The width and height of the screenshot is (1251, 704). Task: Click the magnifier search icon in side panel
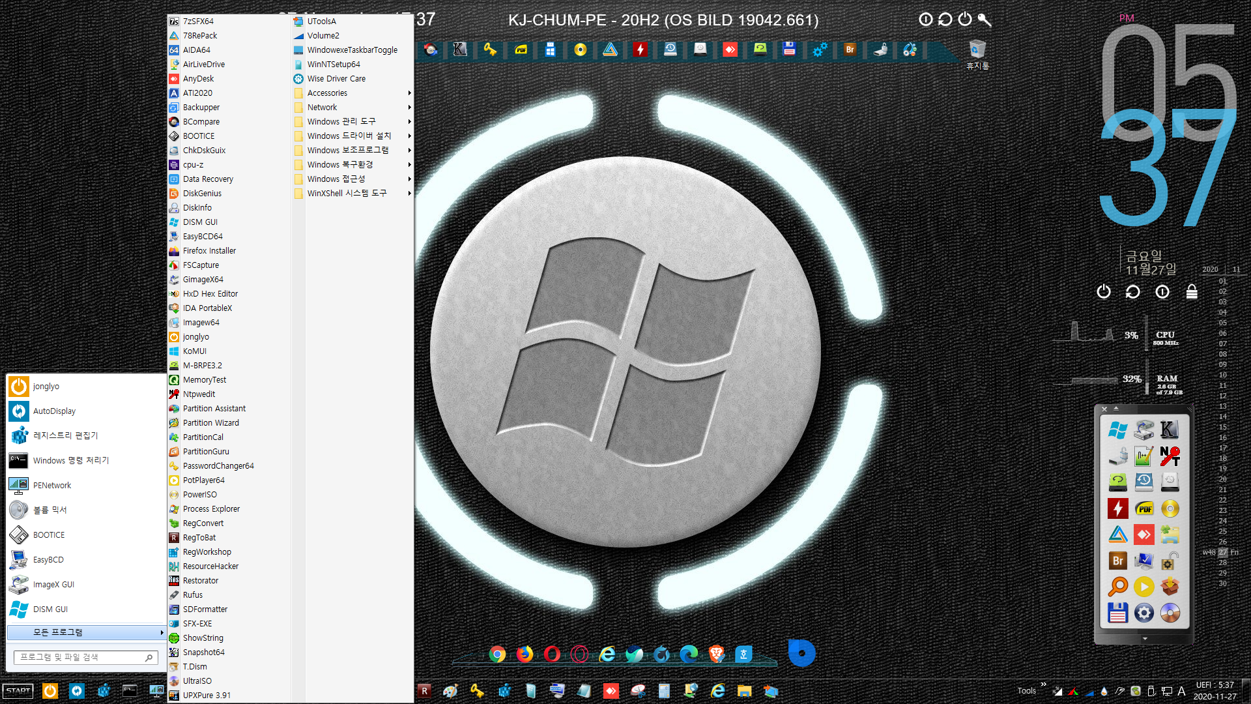click(1118, 587)
